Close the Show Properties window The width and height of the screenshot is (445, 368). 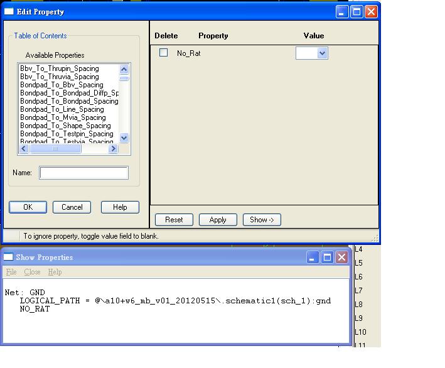tap(341, 257)
